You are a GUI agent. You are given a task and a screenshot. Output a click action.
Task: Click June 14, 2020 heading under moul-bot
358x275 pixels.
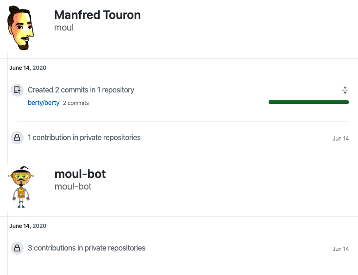(28, 226)
